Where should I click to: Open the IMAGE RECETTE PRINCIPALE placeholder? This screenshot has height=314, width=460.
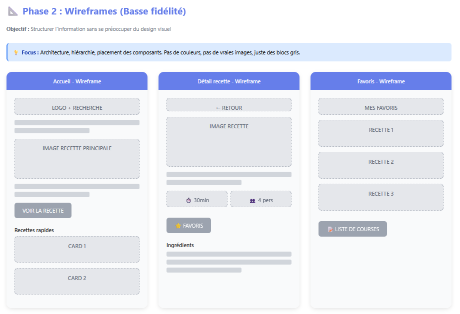point(77,159)
